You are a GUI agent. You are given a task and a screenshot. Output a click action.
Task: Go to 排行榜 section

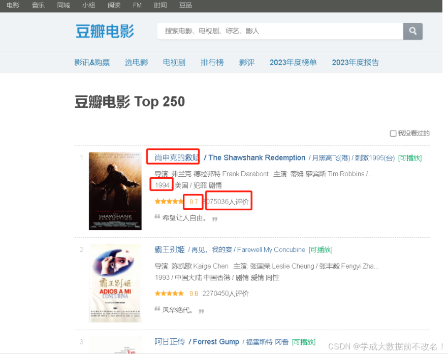tap(212, 62)
